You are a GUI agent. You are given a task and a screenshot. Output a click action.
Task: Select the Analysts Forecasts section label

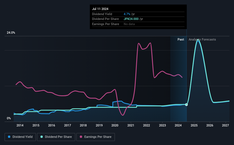coord(202,40)
